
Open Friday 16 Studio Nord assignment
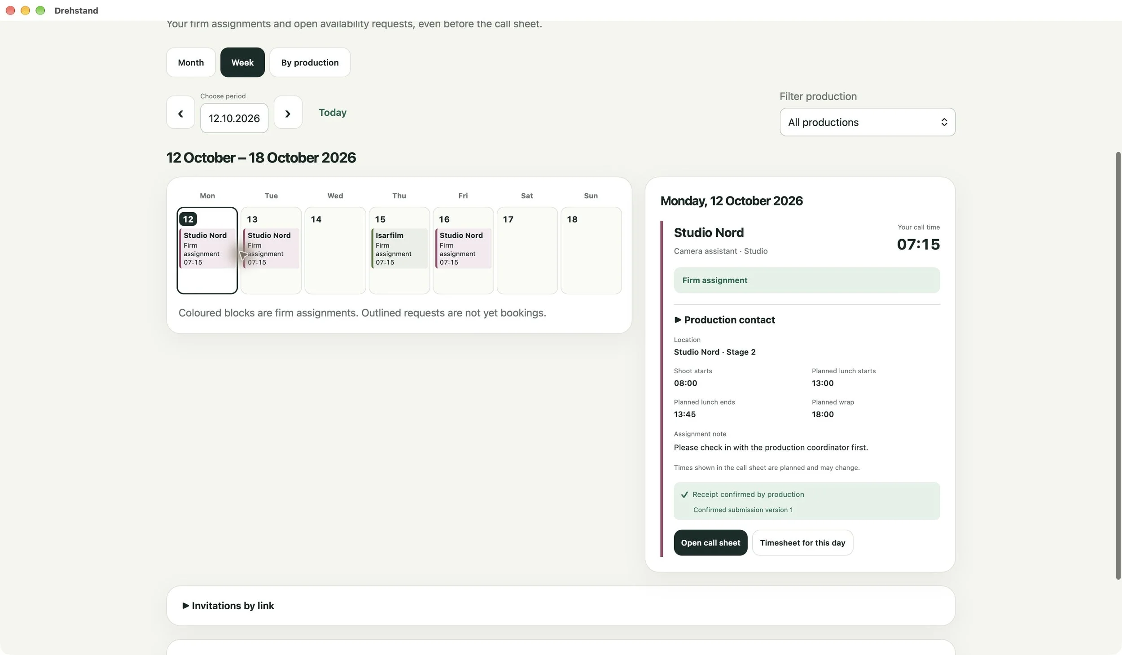463,248
